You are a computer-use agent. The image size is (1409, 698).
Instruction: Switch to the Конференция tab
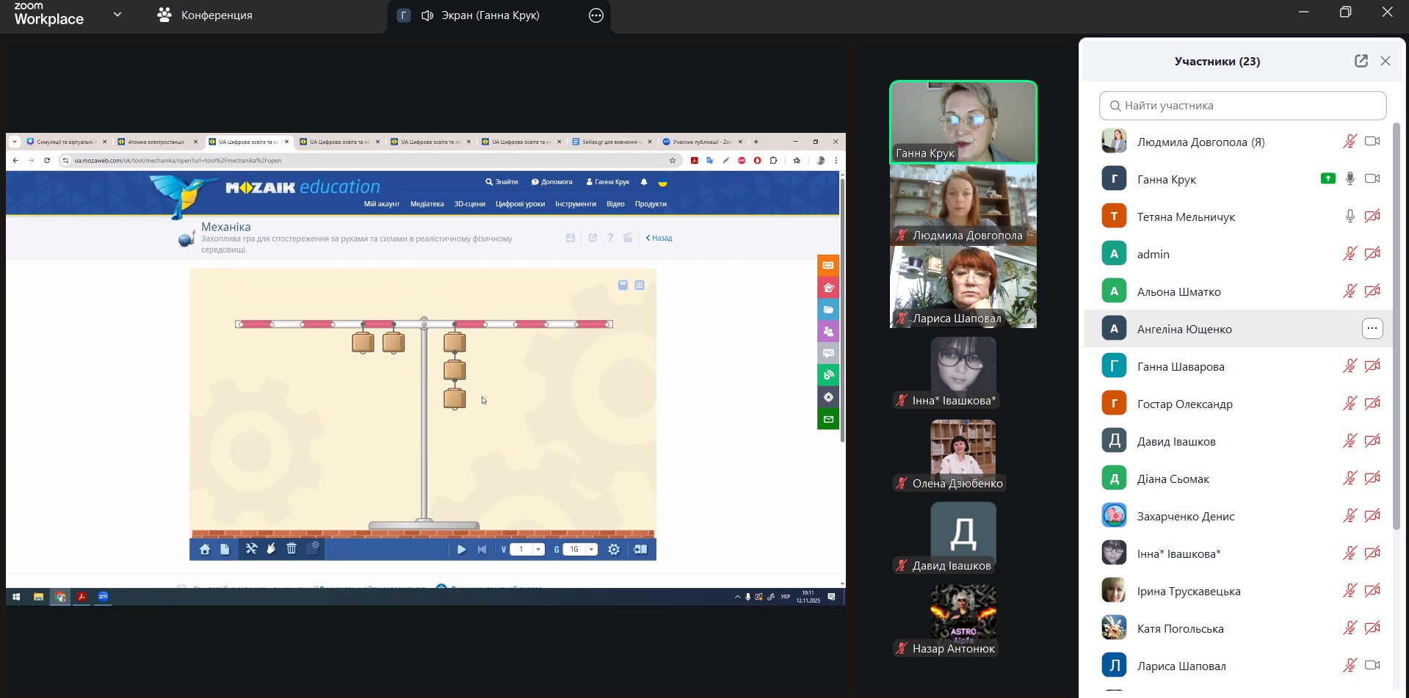point(206,15)
